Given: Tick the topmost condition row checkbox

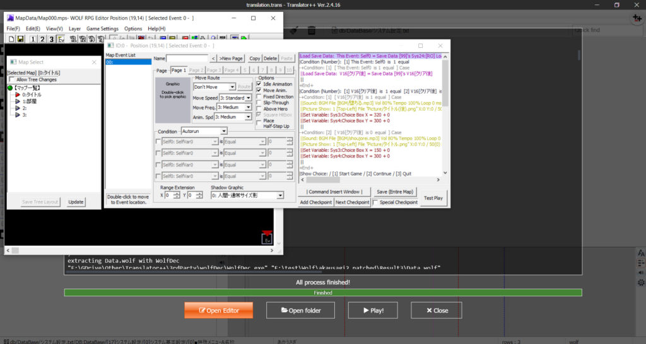Looking at the screenshot, I should tap(158, 142).
